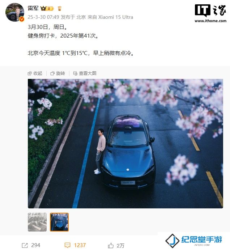This screenshot has width=230, height=250.
Task: Select the highlighted car photo thumbnail
Action: 59,222
